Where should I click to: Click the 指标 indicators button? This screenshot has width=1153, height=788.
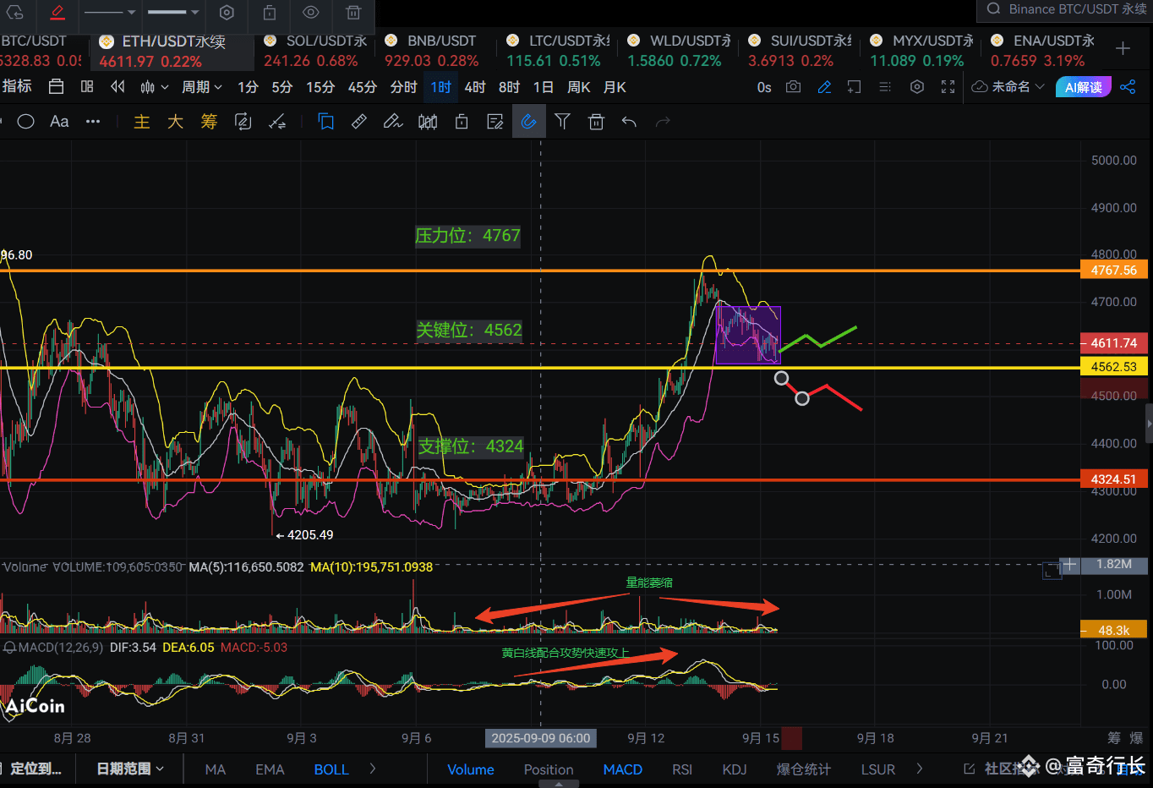coord(17,87)
